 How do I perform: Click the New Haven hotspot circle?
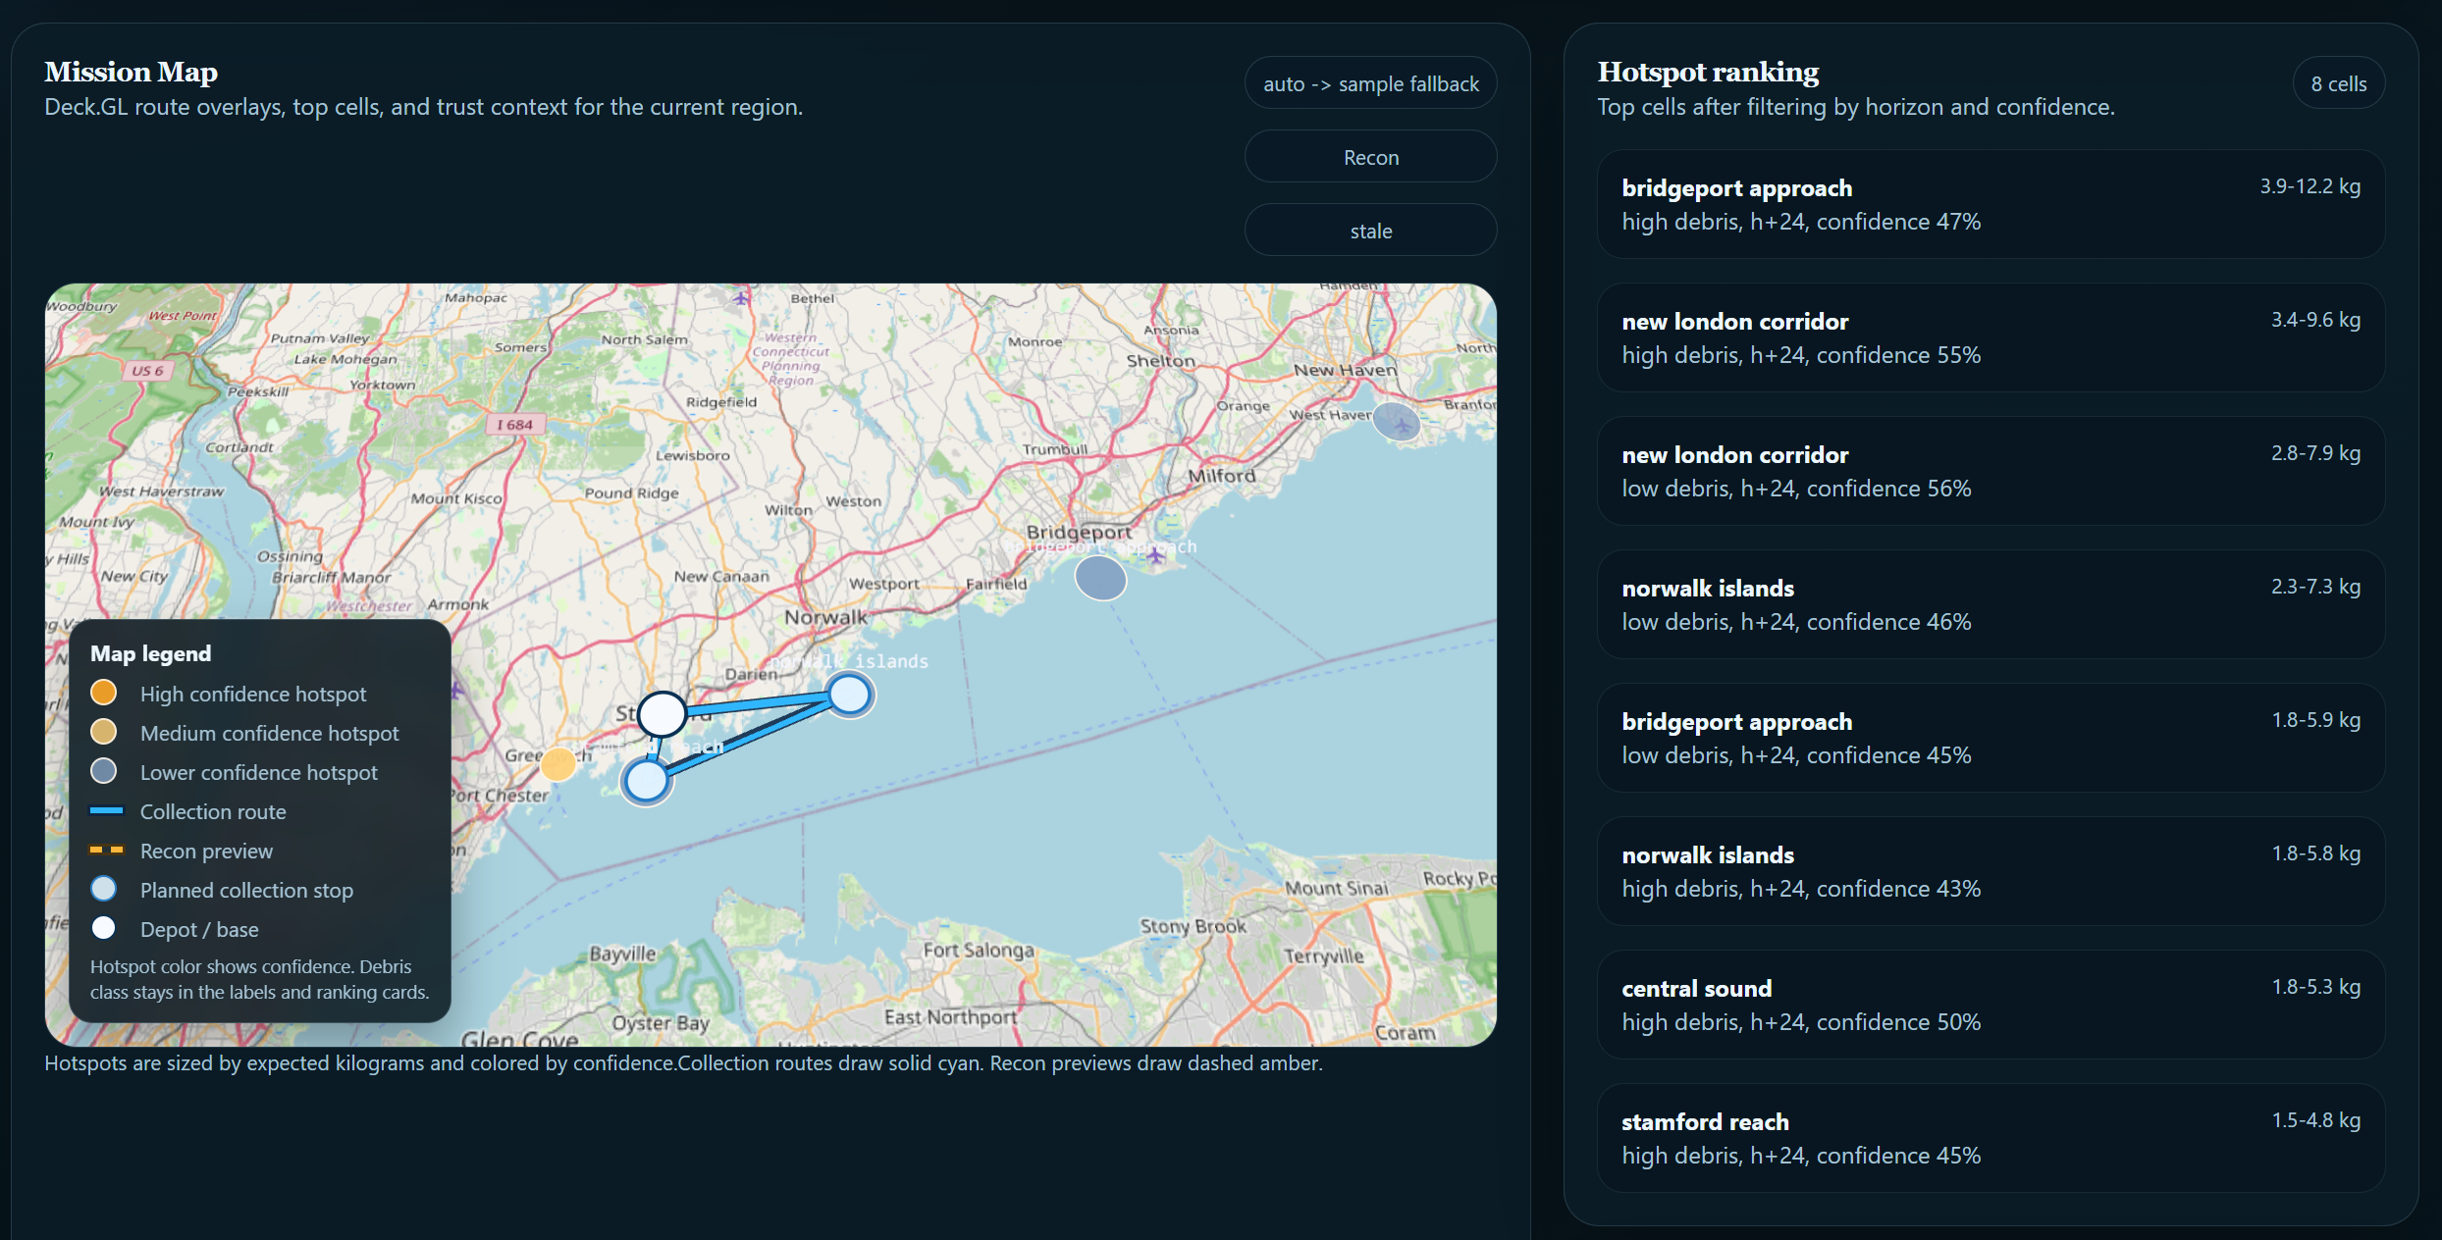[x=1396, y=421]
